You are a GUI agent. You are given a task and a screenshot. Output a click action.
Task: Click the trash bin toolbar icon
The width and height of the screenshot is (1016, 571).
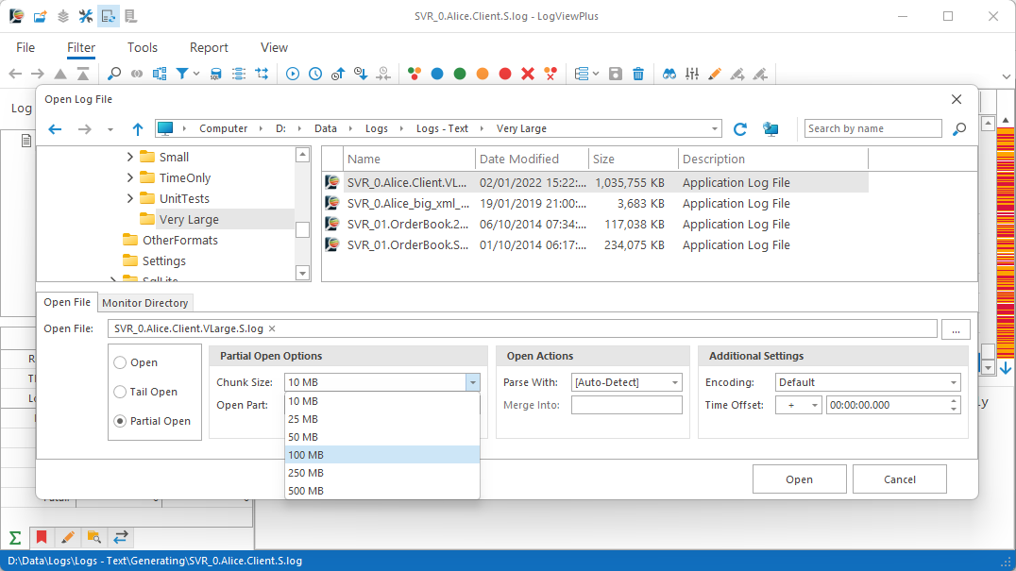click(x=638, y=74)
